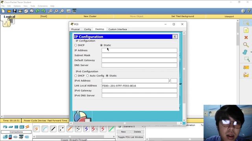Click Fast Forward Time
The image size is (252, 141).
tap(57, 121)
